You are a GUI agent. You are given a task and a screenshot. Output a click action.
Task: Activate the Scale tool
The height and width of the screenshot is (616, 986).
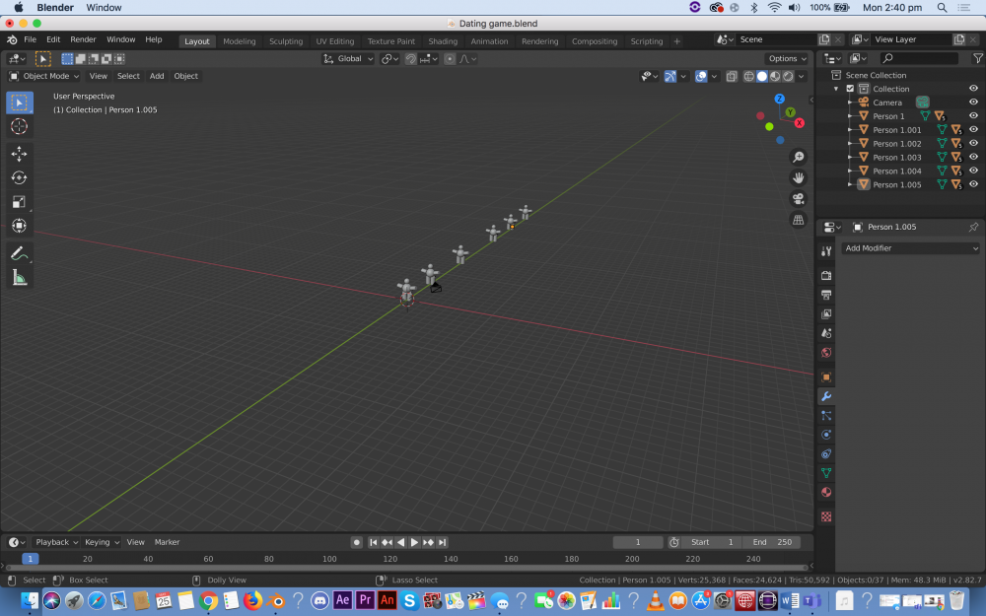coord(19,202)
